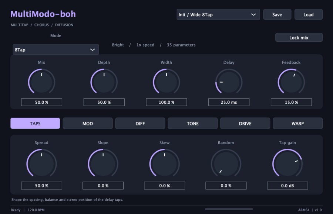Click the "120.0 BPM" status text
The image size is (333, 214).
point(36,210)
